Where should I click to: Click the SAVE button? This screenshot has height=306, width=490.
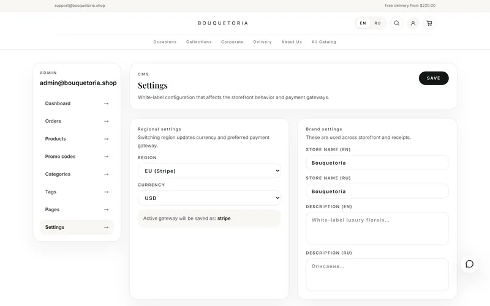[x=434, y=78]
